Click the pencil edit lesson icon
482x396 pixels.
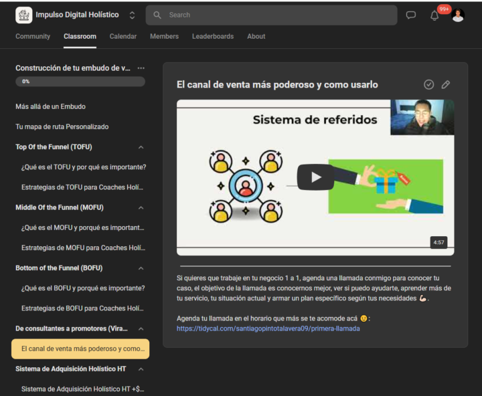[x=446, y=84]
